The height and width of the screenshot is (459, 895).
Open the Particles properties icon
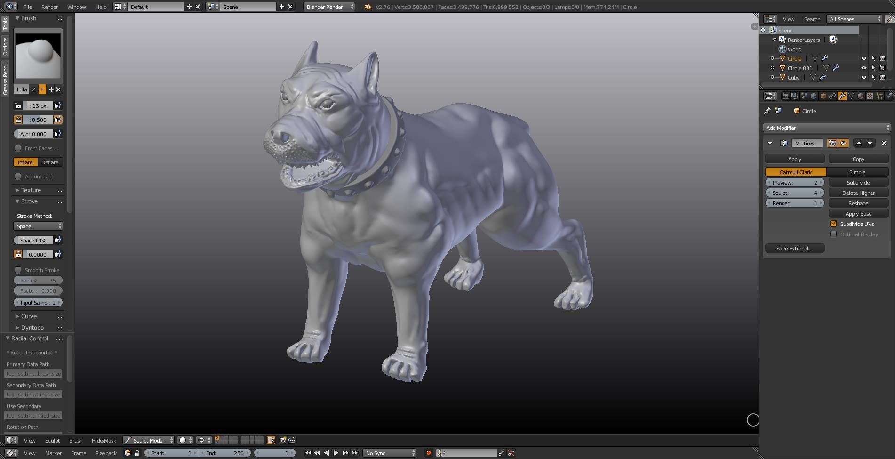879,96
